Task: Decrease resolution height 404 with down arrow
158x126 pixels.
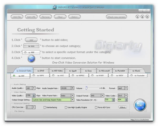Action: pos(126,100)
